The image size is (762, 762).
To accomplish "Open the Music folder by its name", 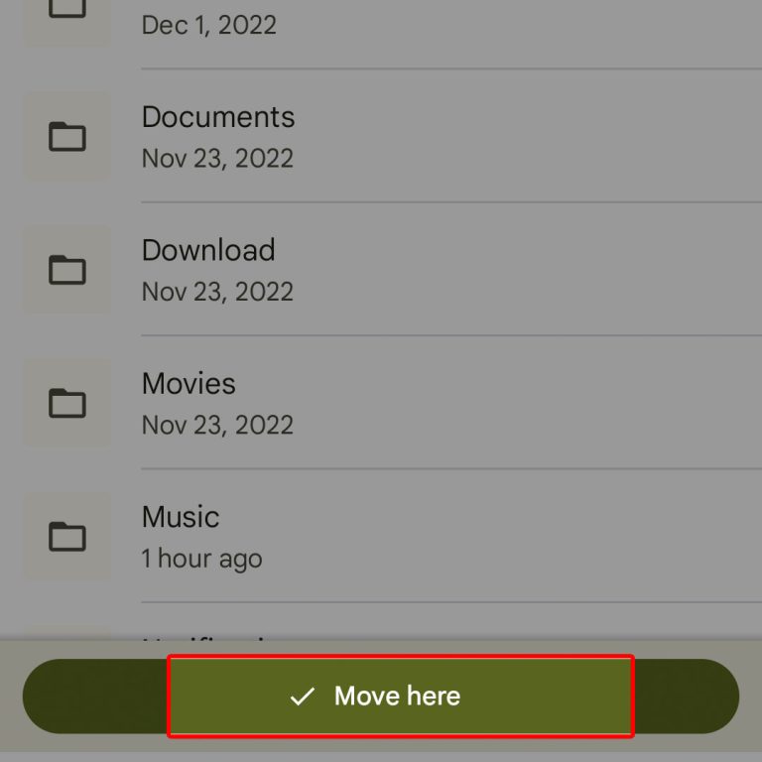I will tap(181, 517).
